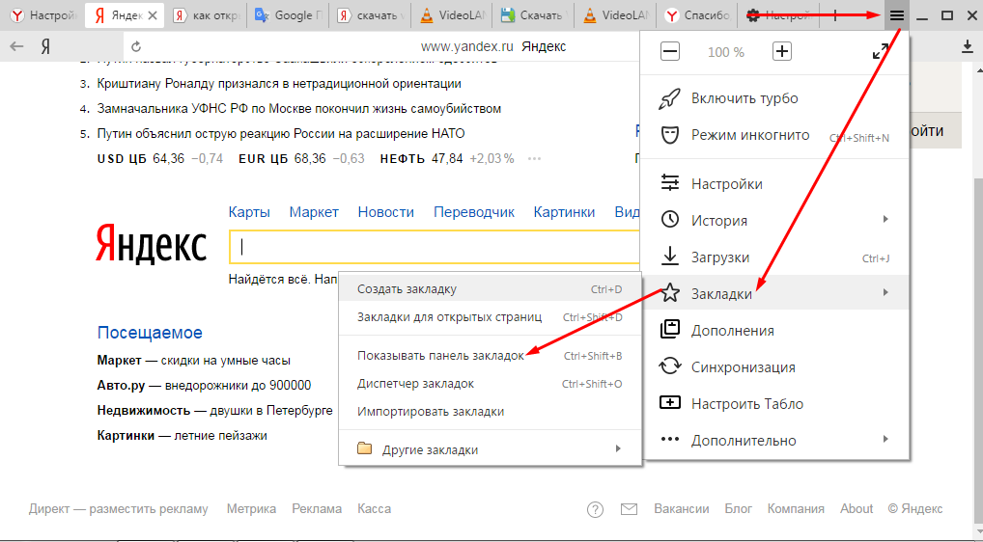Expand the История submenu
Viewport: 983px width, 542px height.
(718, 221)
